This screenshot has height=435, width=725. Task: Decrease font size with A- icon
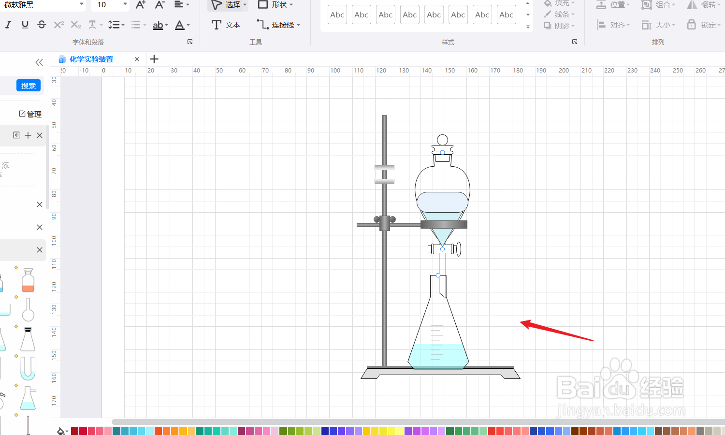point(159,5)
